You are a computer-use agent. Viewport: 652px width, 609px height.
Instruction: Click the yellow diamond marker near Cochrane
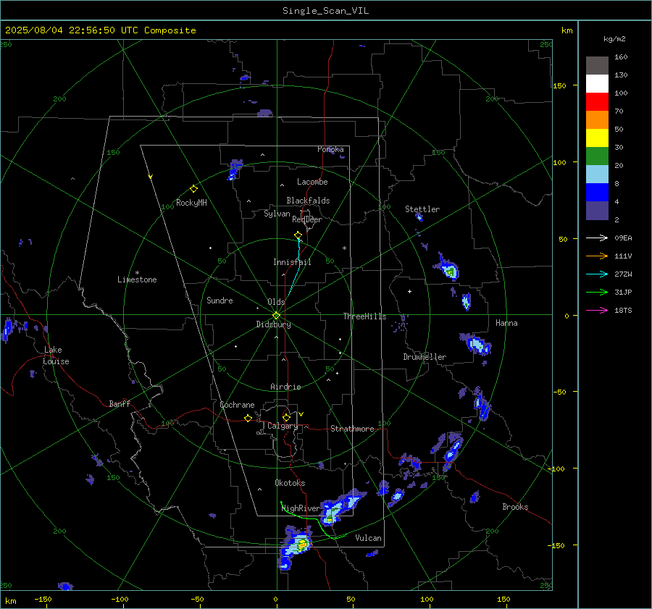click(x=248, y=418)
